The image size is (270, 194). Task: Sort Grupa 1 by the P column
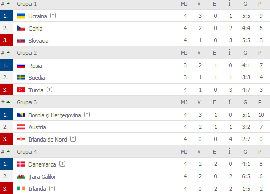(260, 4)
